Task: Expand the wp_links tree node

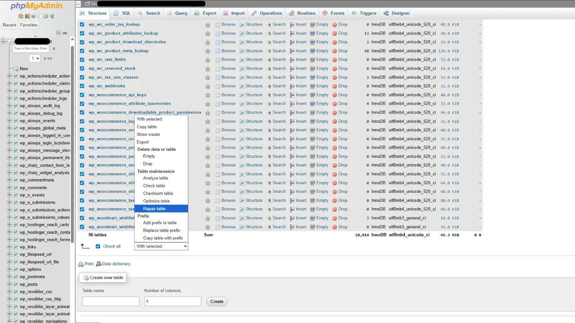Action: tap(9, 247)
